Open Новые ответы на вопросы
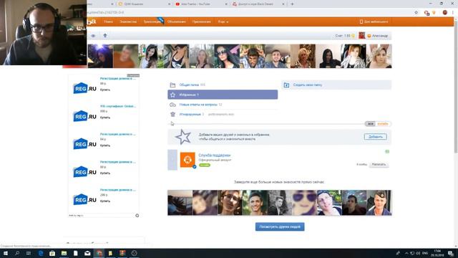 [198, 105]
